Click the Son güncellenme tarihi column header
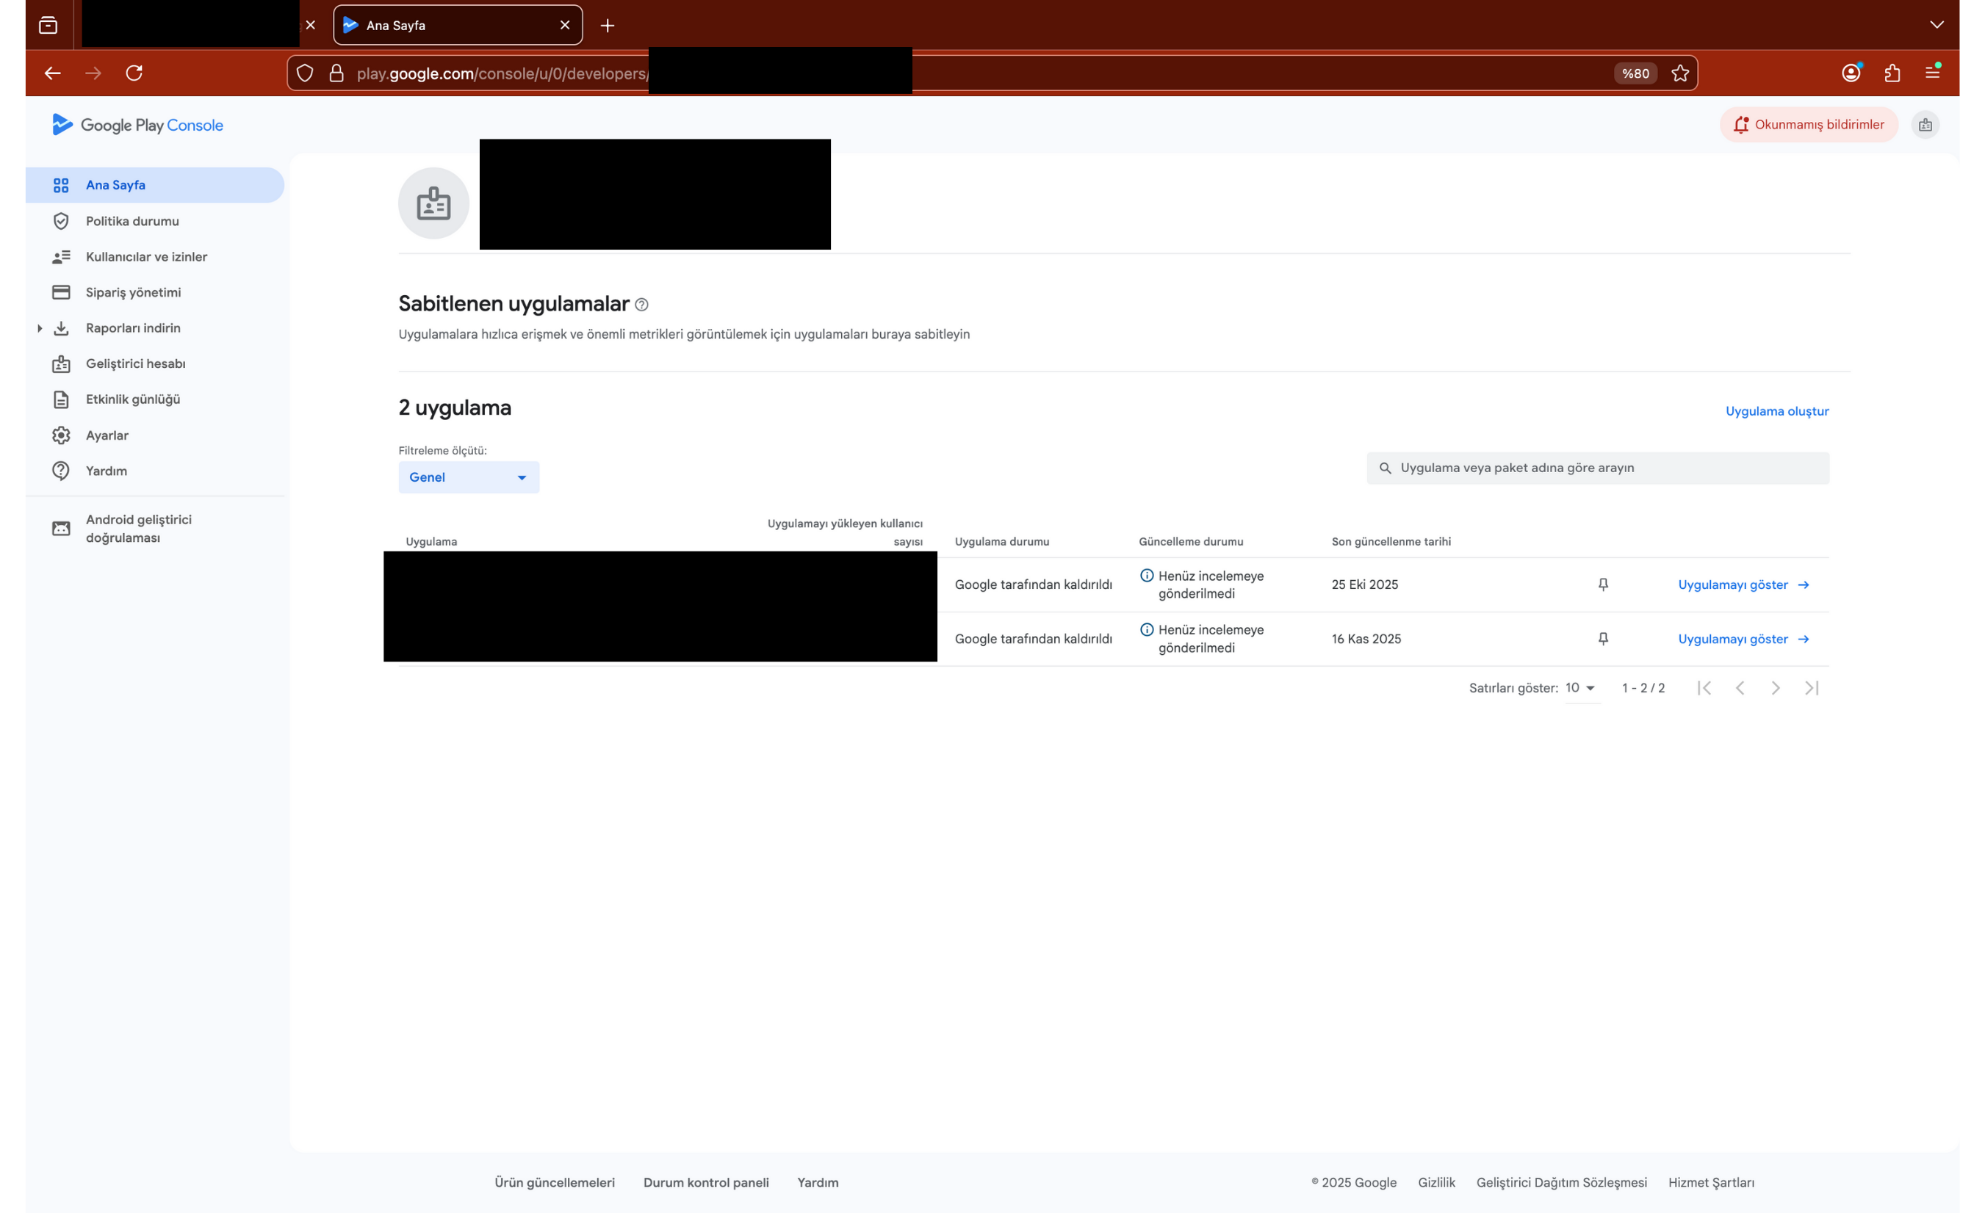This screenshot has height=1213, width=1985. point(1391,542)
